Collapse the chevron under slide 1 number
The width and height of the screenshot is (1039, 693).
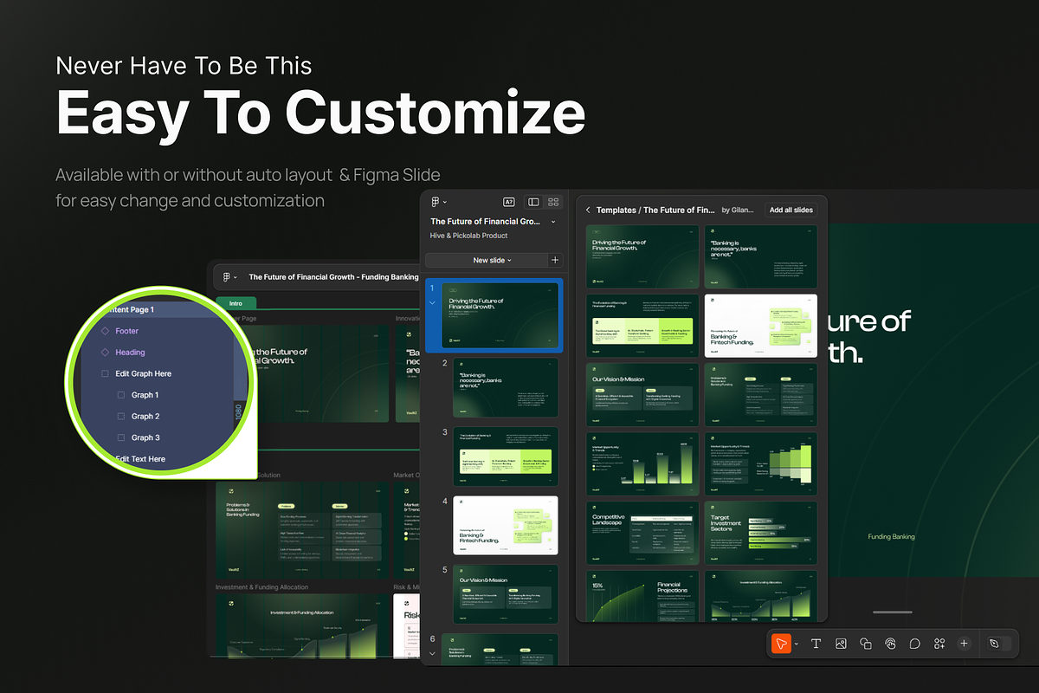coord(432,303)
